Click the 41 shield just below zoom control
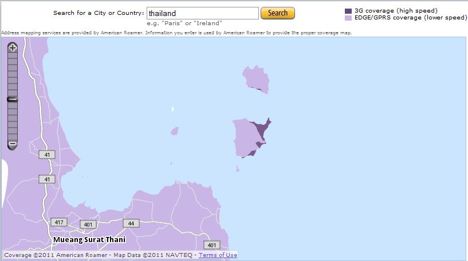The height and width of the screenshot is (261, 468). click(47, 155)
